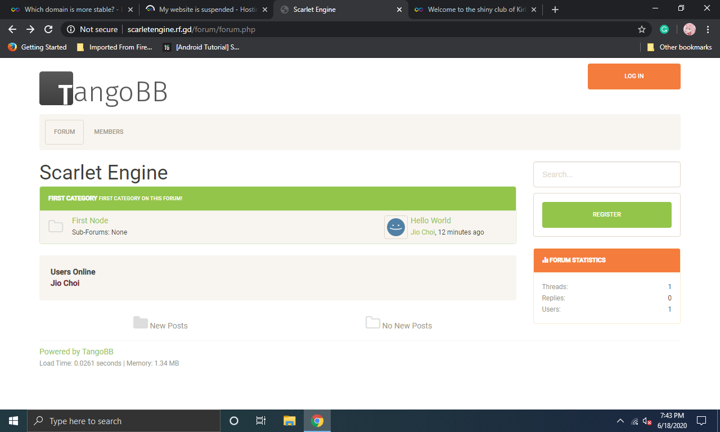Open the Forum navigation item
Screen dimensions: 720x432
point(64,132)
